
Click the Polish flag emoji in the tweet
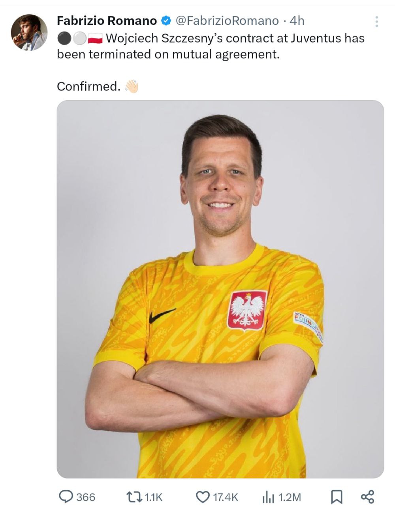[95, 38]
